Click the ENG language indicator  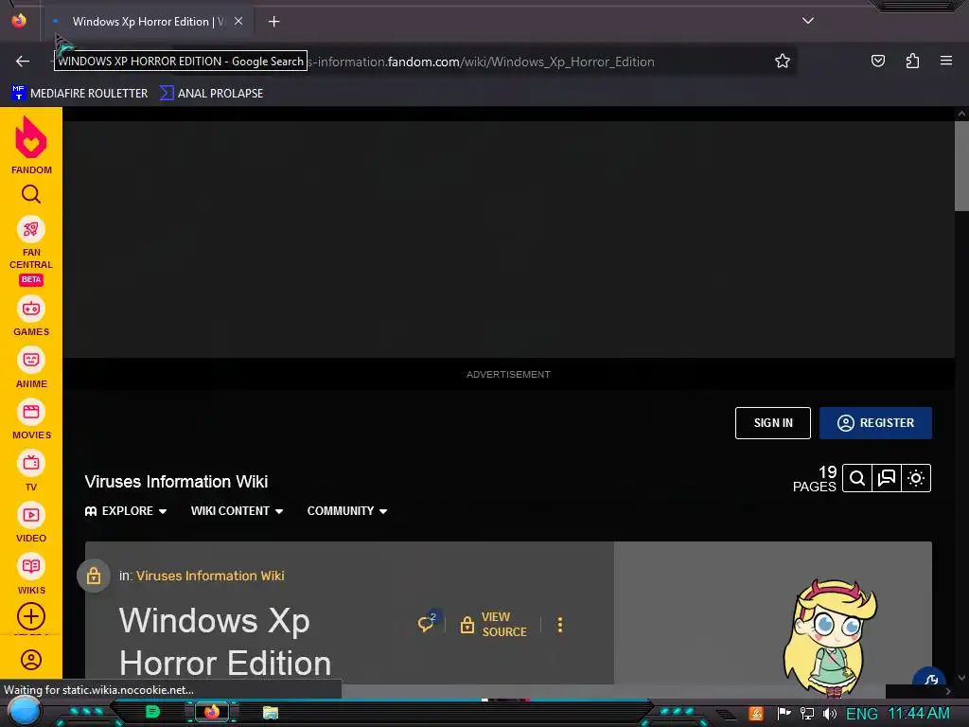point(861,714)
